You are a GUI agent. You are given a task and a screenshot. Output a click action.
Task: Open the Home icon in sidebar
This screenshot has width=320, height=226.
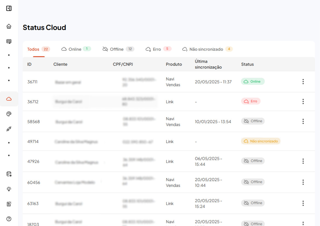coord(9,26)
